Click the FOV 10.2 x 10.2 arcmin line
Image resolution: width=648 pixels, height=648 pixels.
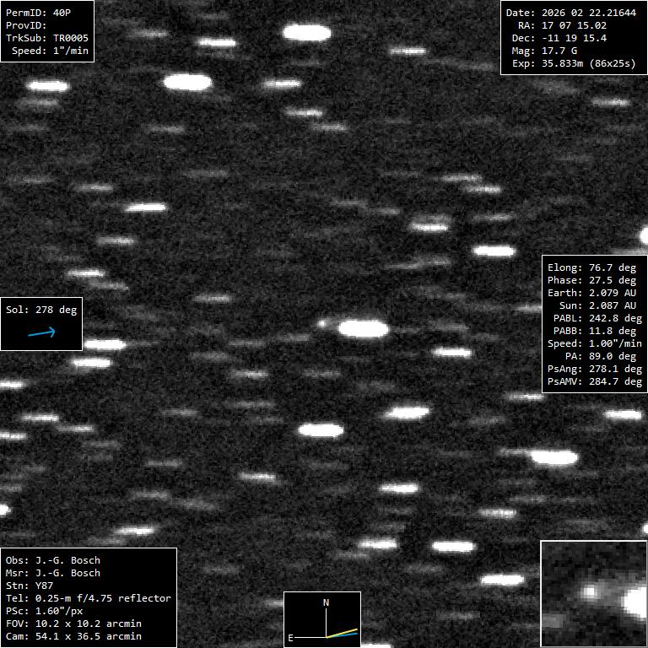(x=73, y=624)
